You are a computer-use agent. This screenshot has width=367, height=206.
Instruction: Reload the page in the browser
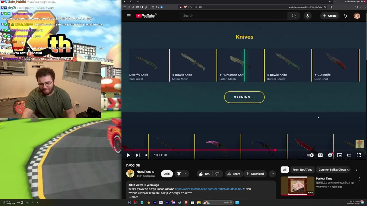pyautogui.click(x=356, y=7)
